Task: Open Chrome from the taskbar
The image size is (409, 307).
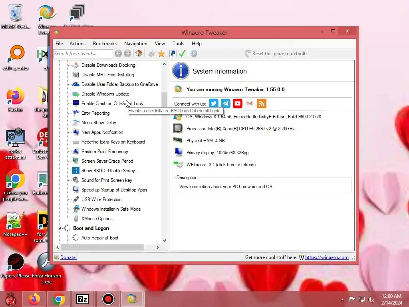Action: (x=58, y=299)
